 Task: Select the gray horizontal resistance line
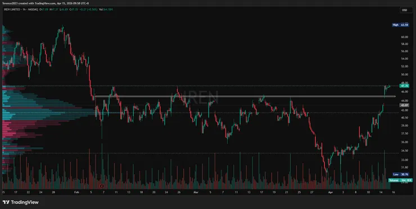pyautogui.click(x=245, y=96)
